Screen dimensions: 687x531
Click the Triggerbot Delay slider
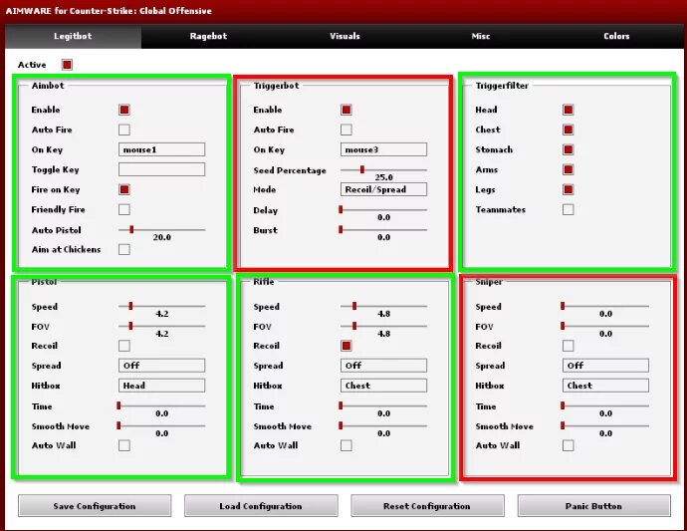click(x=383, y=210)
